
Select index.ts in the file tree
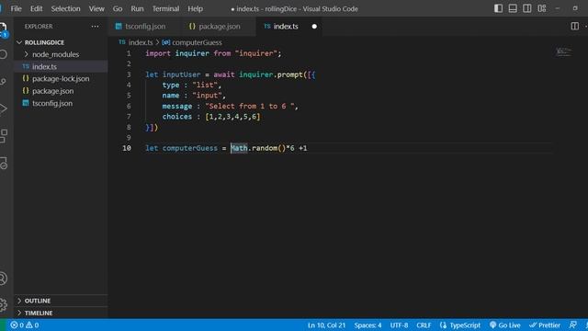(x=44, y=66)
